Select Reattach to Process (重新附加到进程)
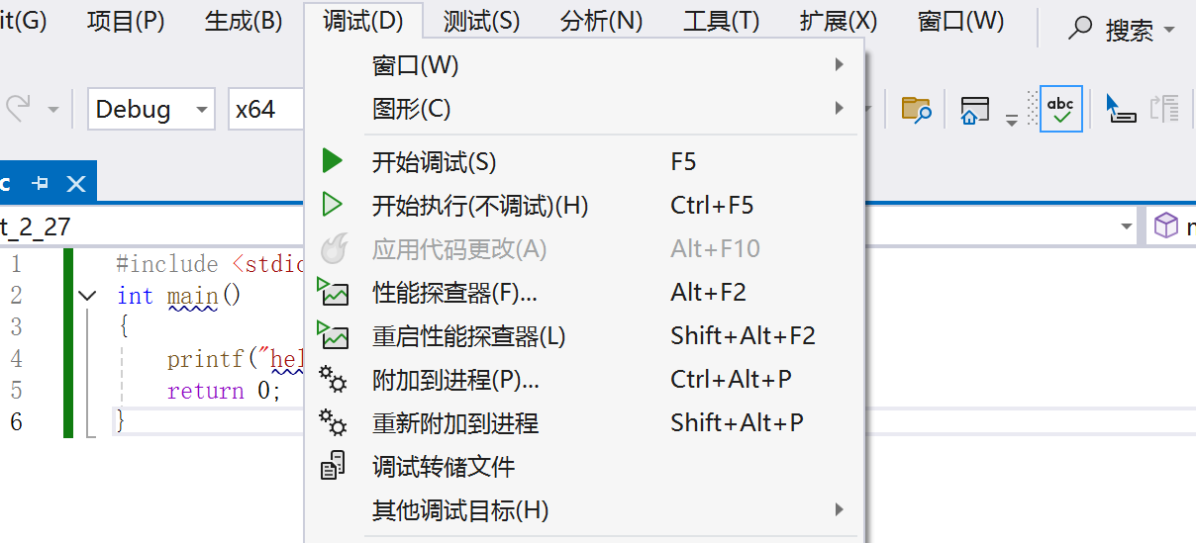The width and height of the screenshot is (1196, 543). (454, 423)
